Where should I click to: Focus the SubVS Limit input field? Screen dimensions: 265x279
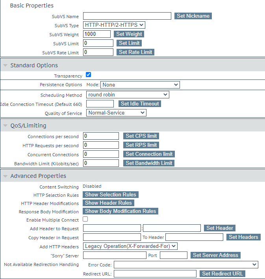pos(98,43)
